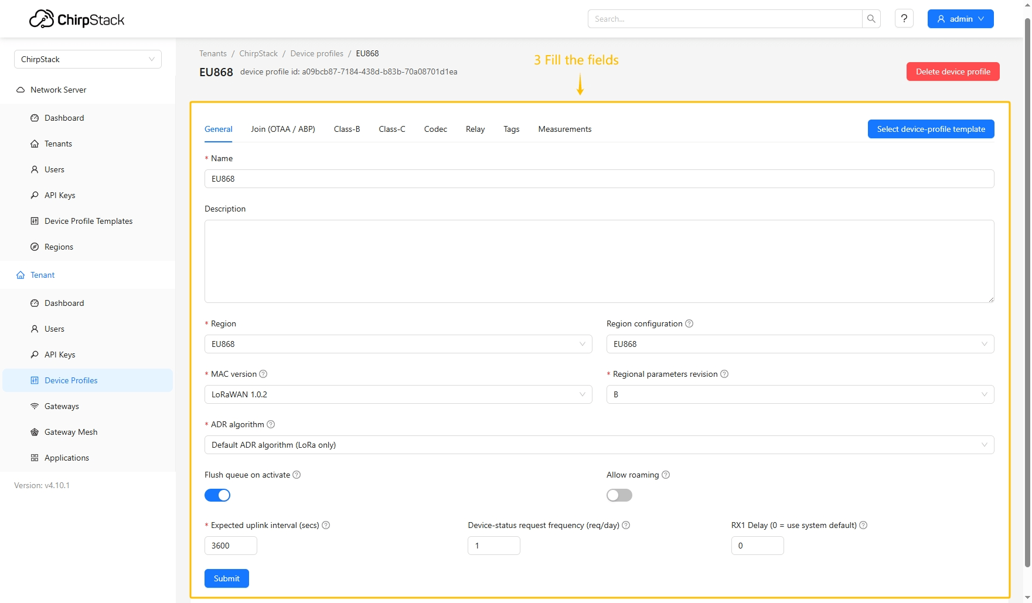Show help tooltip for ADR algorithm
The height and width of the screenshot is (603, 1032).
click(271, 424)
